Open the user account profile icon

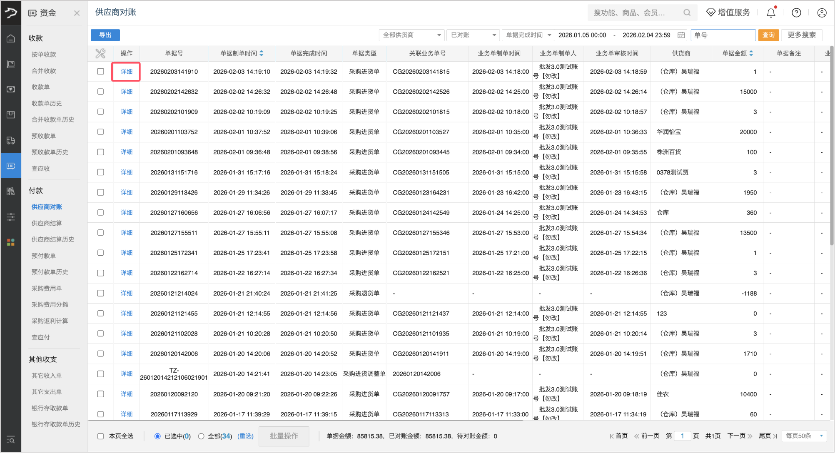tap(822, 13)
